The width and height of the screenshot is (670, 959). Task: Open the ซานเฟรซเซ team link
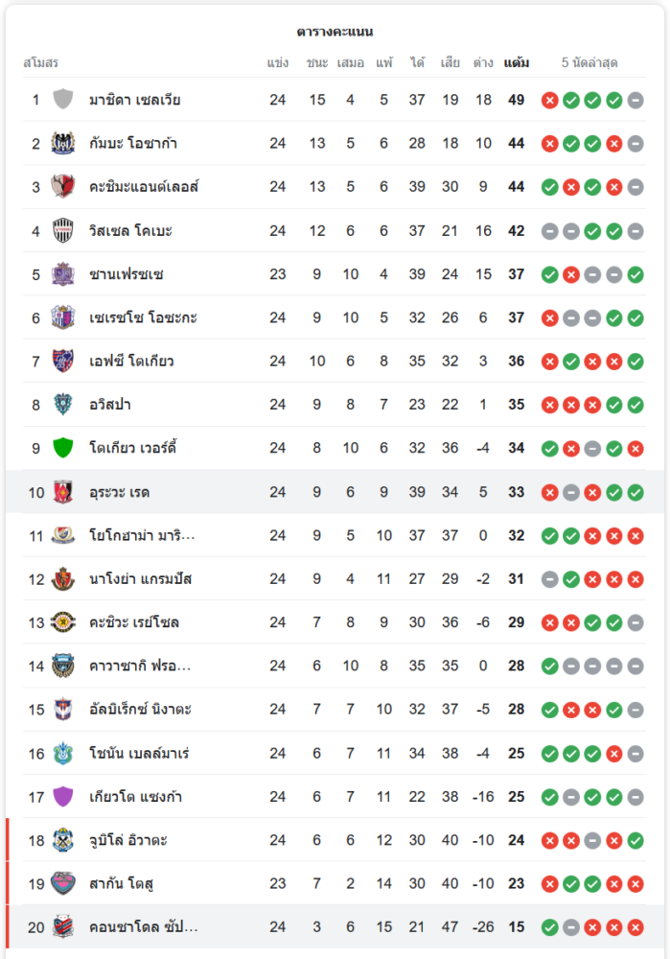(x=126, y=274)
